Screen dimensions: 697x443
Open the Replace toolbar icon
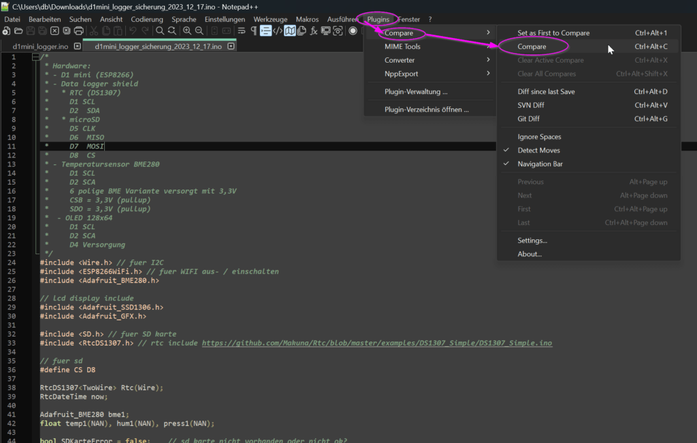172,31
